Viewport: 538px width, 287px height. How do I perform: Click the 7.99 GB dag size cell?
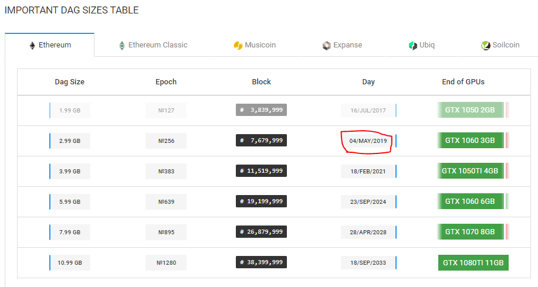point(70,232)
